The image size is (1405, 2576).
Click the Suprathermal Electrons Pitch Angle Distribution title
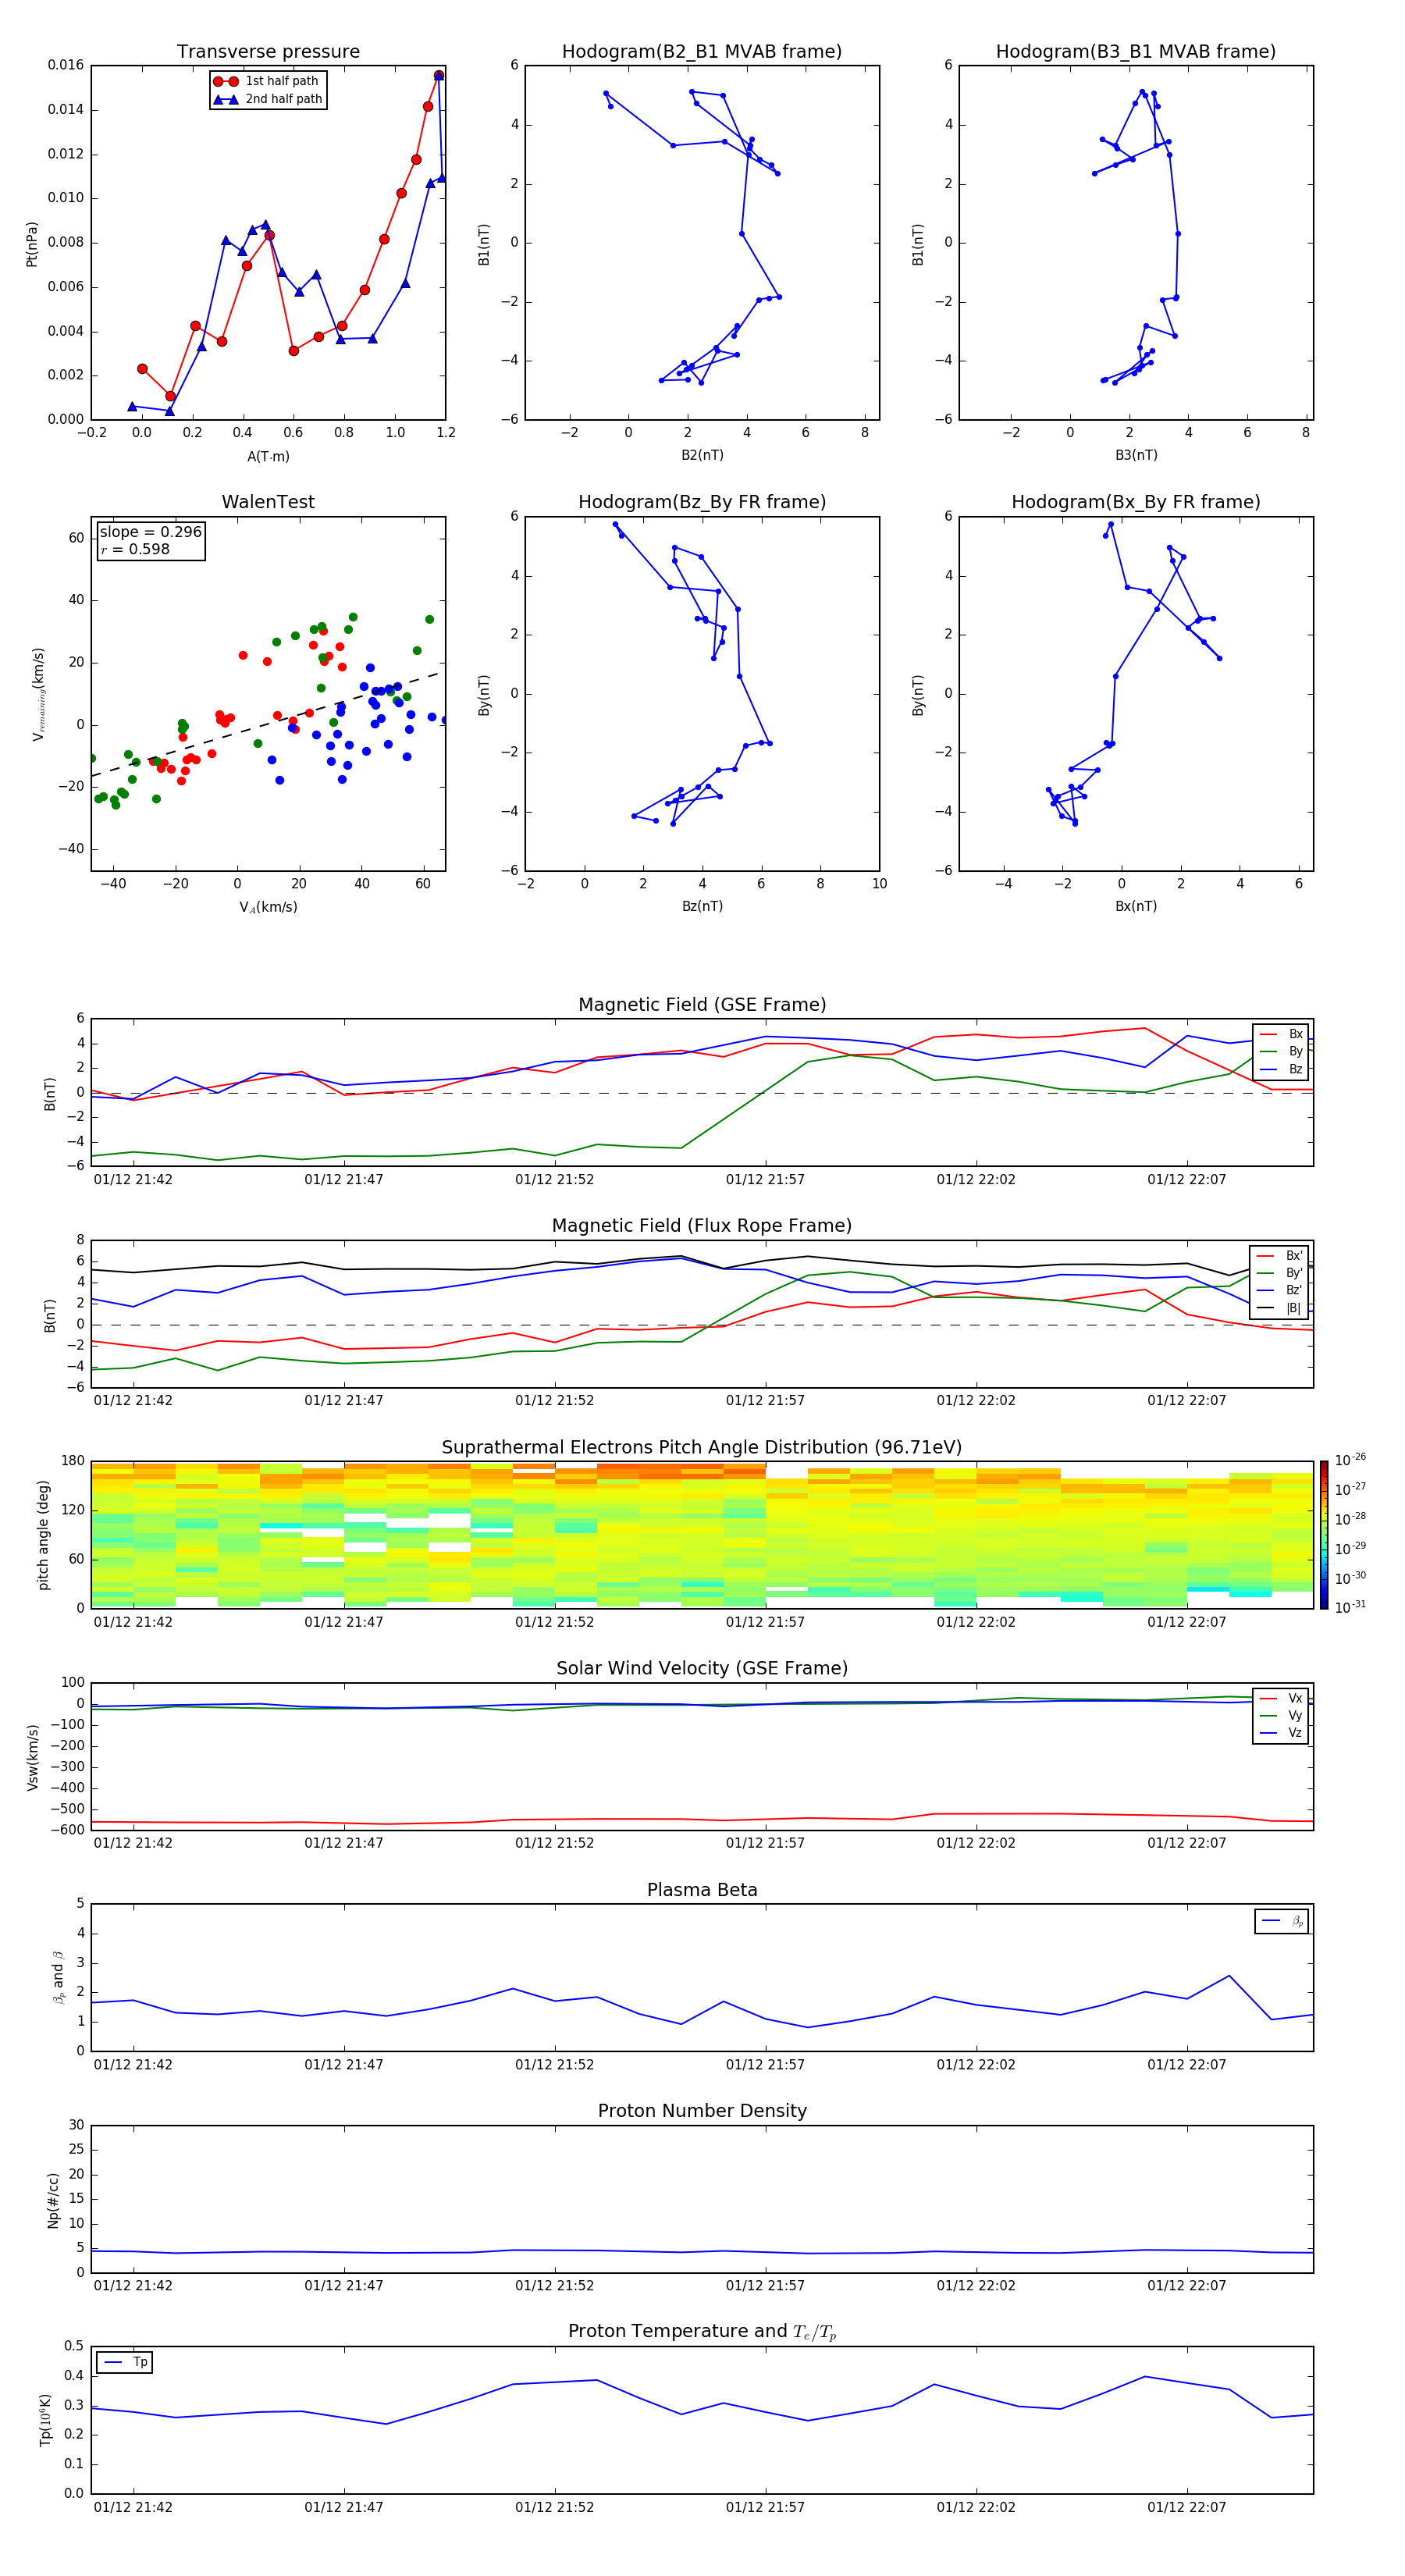tap(702, 1447)
